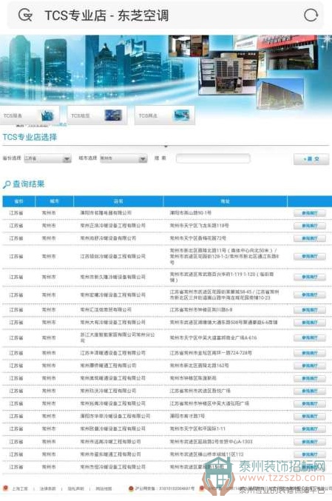Click the TCS专业店 address bar title
The height and width of the screenshot is (501, 332).
(x=106, y=16)
